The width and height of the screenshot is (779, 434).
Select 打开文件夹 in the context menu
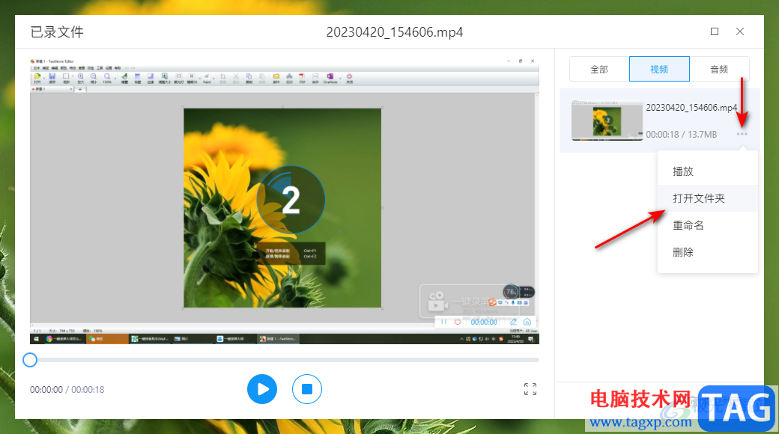coord(699,198)
